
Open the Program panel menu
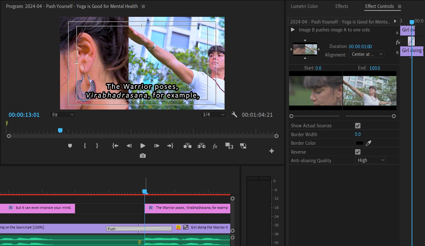coord(143,6)
